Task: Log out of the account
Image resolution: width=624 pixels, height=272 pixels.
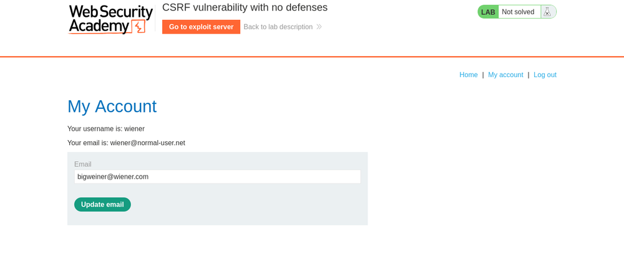Action: pyautogui.click(x=545, y=75)
